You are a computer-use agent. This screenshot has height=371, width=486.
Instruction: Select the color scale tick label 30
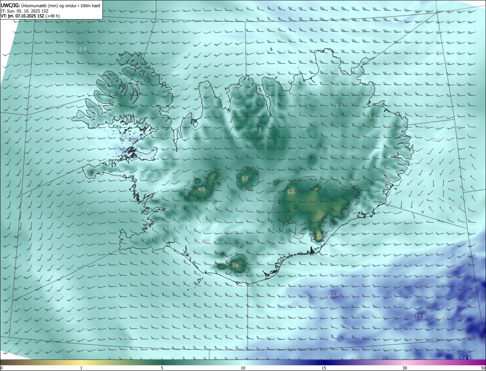pyautogui.click(x=405, y=368)
